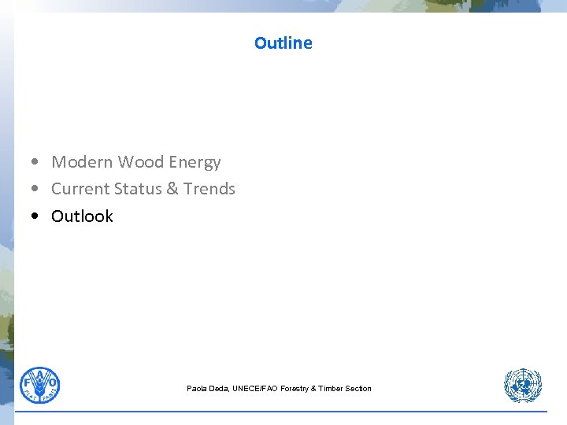Select the Outlook bullet text

click(82, 216)
